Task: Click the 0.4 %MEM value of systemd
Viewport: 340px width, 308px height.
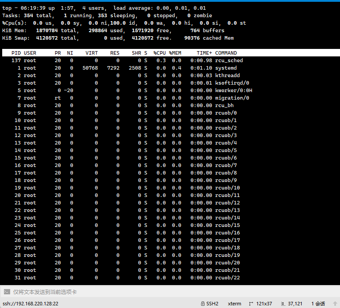Action: tap(176, 68)
